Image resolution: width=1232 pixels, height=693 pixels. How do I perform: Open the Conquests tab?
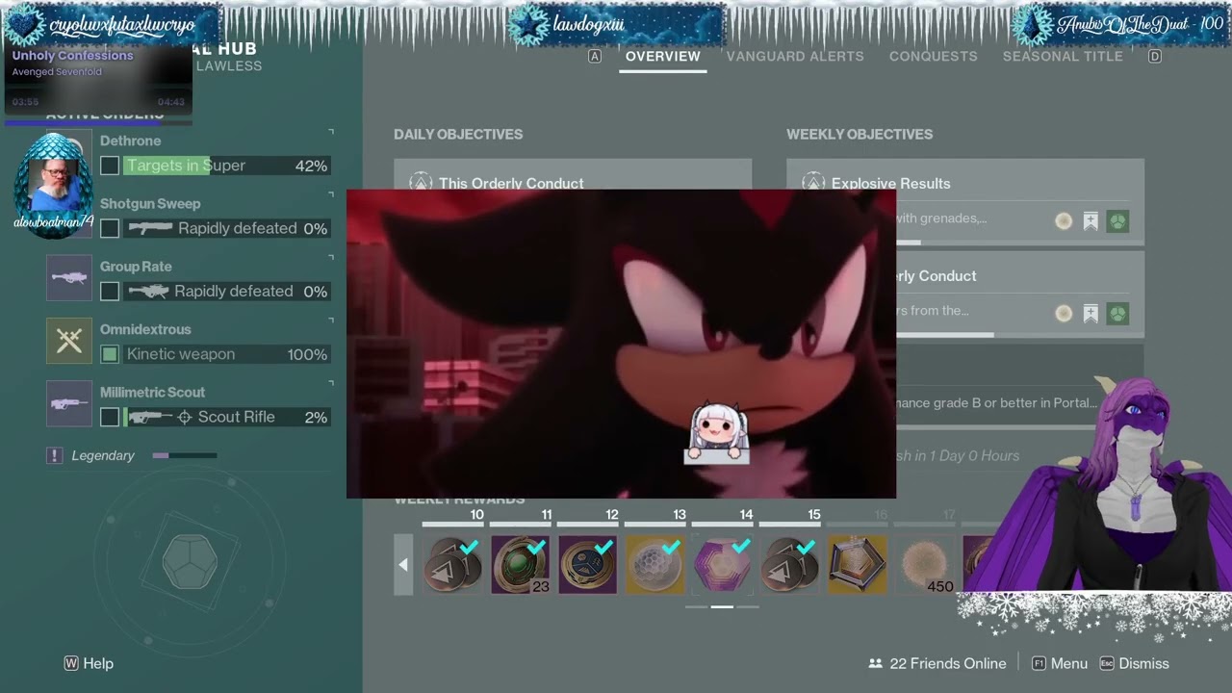click(934, 56)
